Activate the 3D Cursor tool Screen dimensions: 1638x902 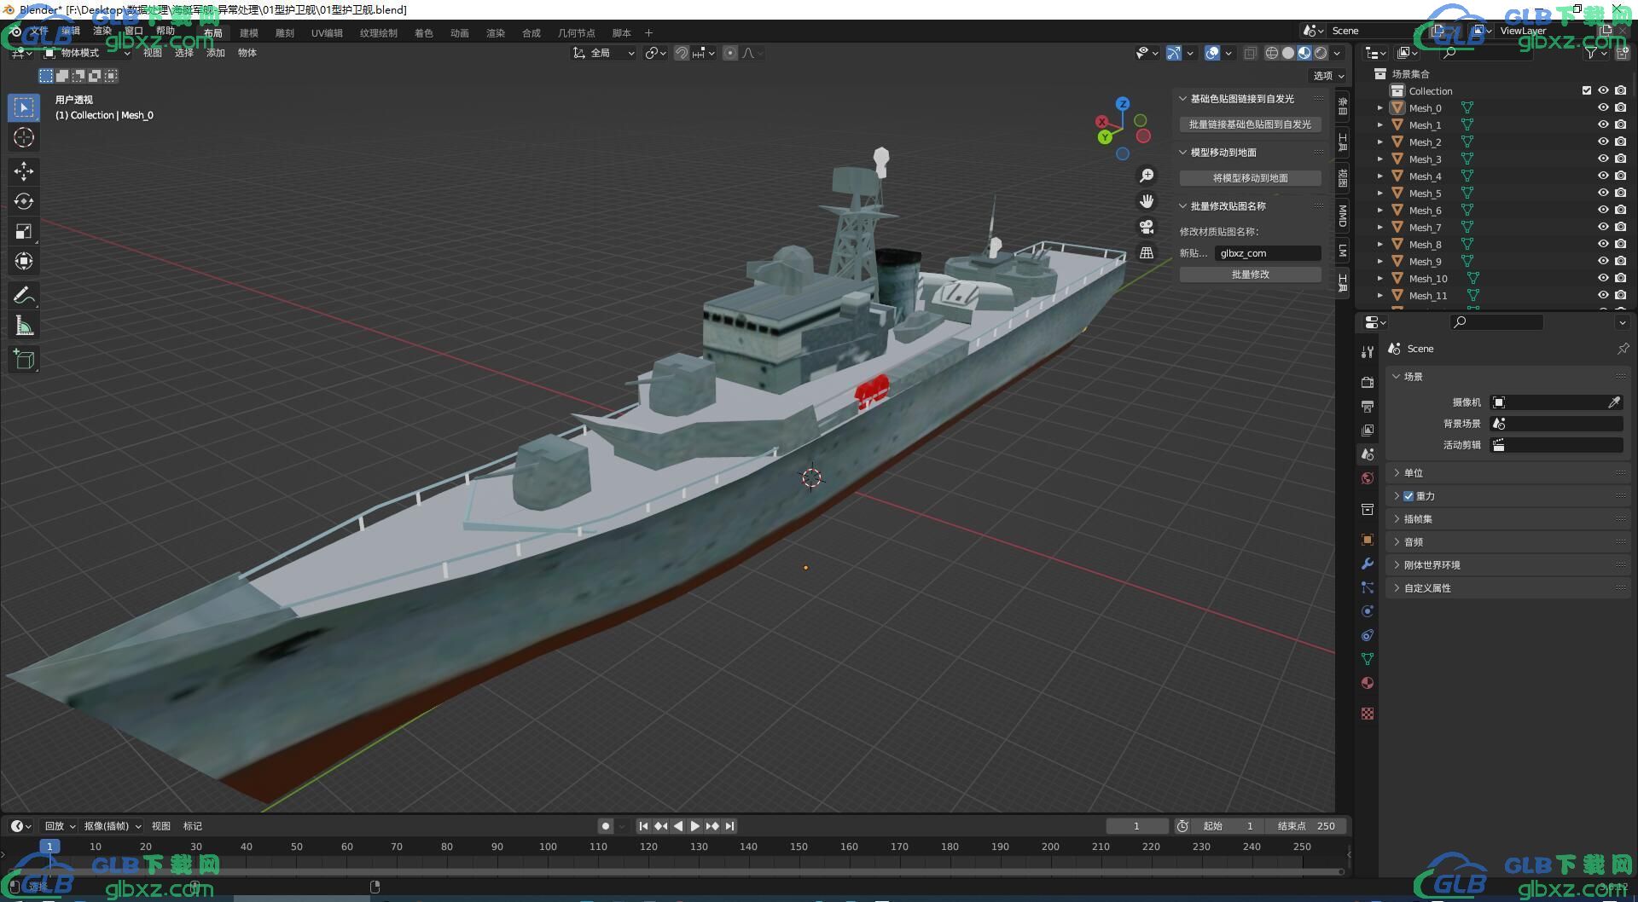coord(24,137)
